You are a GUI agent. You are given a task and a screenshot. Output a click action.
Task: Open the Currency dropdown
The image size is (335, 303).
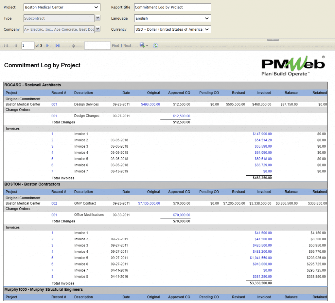point(172,29)
